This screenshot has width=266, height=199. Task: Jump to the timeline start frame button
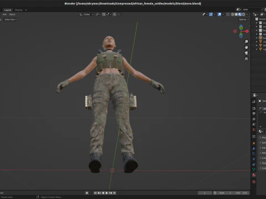(x=95, y=193)
